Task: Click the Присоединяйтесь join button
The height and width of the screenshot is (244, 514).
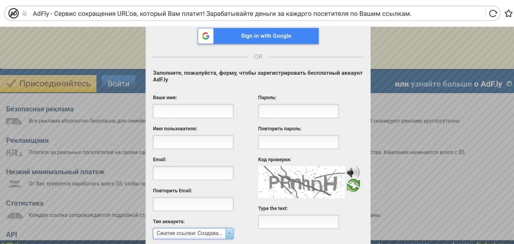Action: tap(48, 84)
